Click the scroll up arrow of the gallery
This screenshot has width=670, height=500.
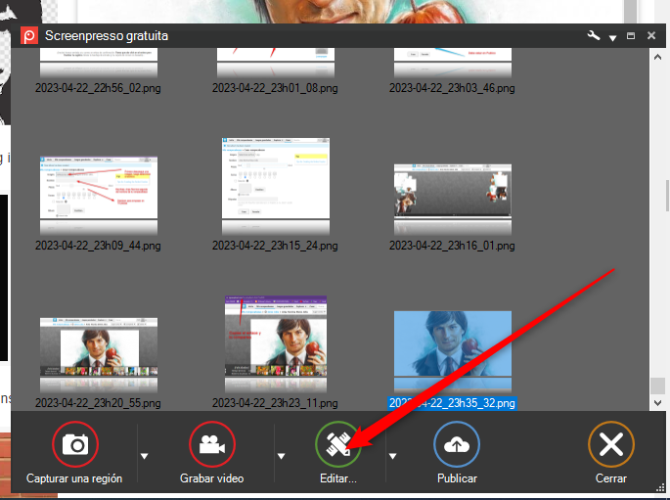coord(657,57)
